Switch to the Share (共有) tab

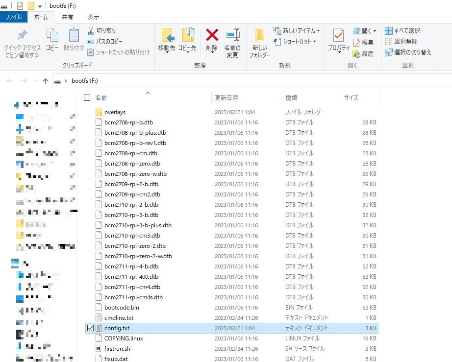pos(68,17)
